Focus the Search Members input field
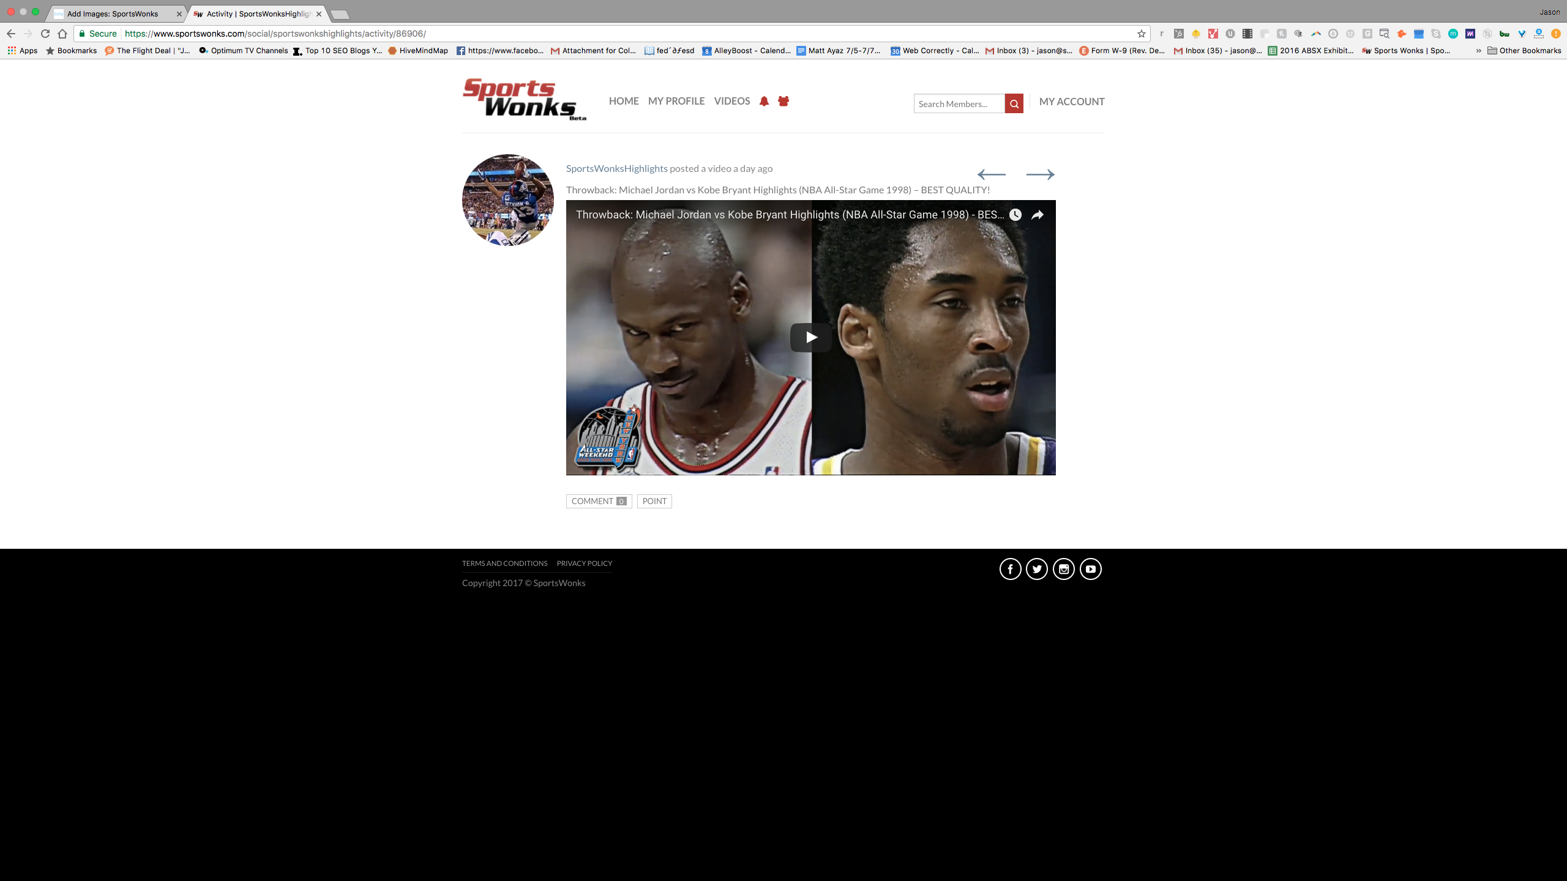This screenshot has height=881, width=1567. 959,104
